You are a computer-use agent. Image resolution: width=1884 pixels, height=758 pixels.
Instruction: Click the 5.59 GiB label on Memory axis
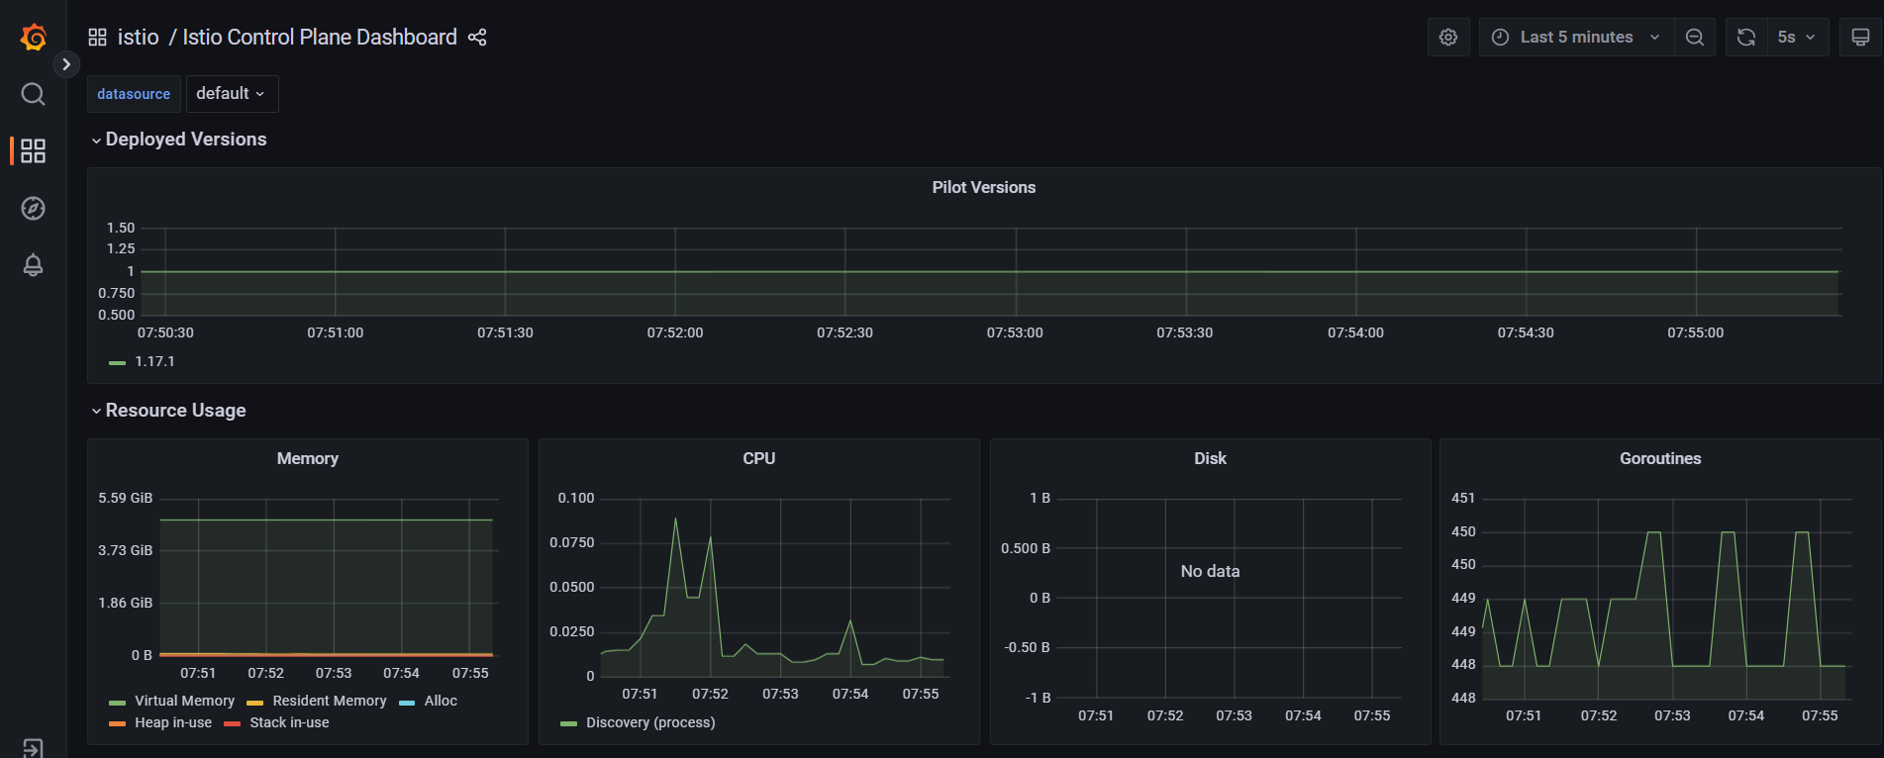125,498
